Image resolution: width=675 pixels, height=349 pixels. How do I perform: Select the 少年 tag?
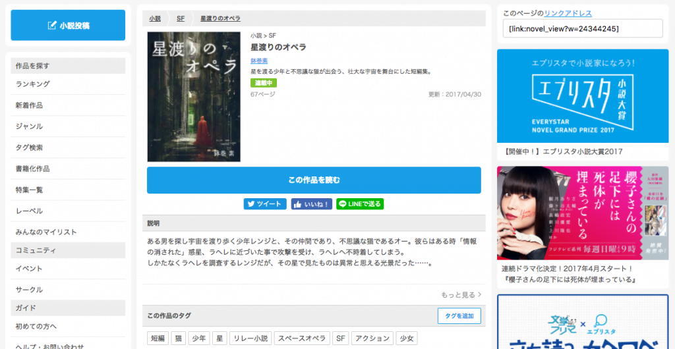coord(199,338)
